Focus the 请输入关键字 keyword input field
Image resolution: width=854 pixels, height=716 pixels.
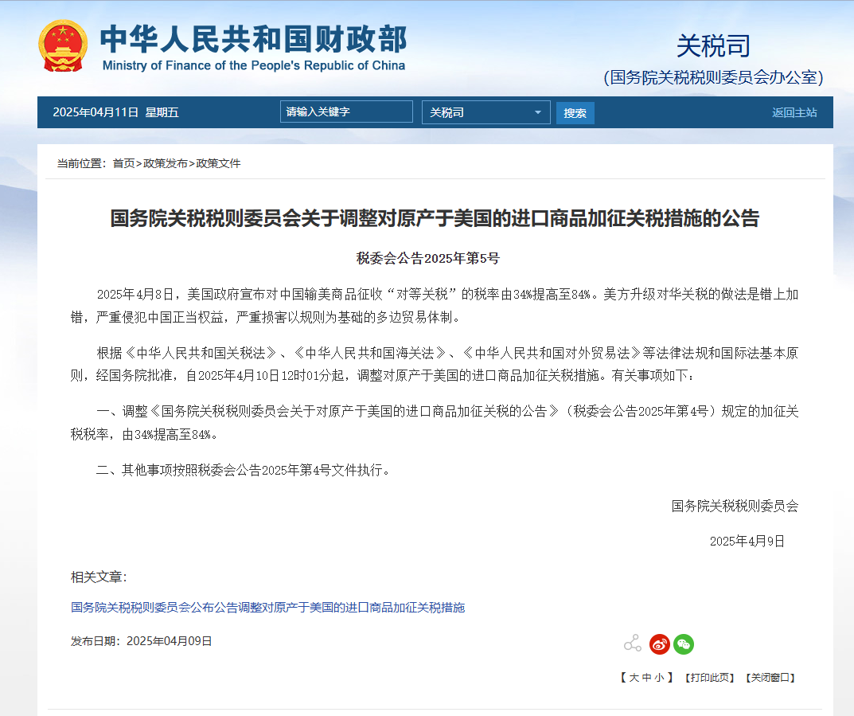[x=346, y=112]
